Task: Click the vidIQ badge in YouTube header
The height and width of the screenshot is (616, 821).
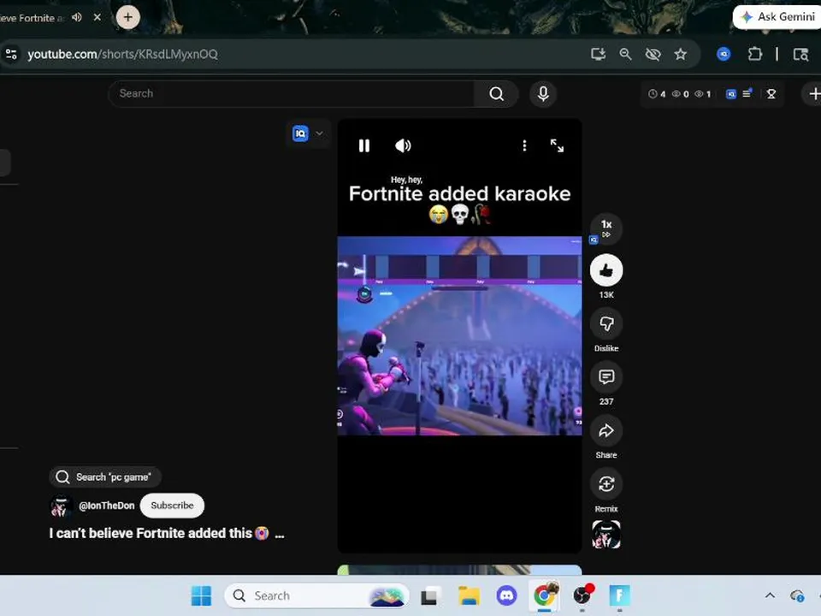Action: (731, 94)
